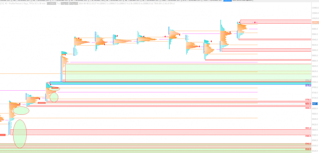The image size is (319, 153).
Task: Select the blue highlighted chart tab
Action: [x=227, y=0]
